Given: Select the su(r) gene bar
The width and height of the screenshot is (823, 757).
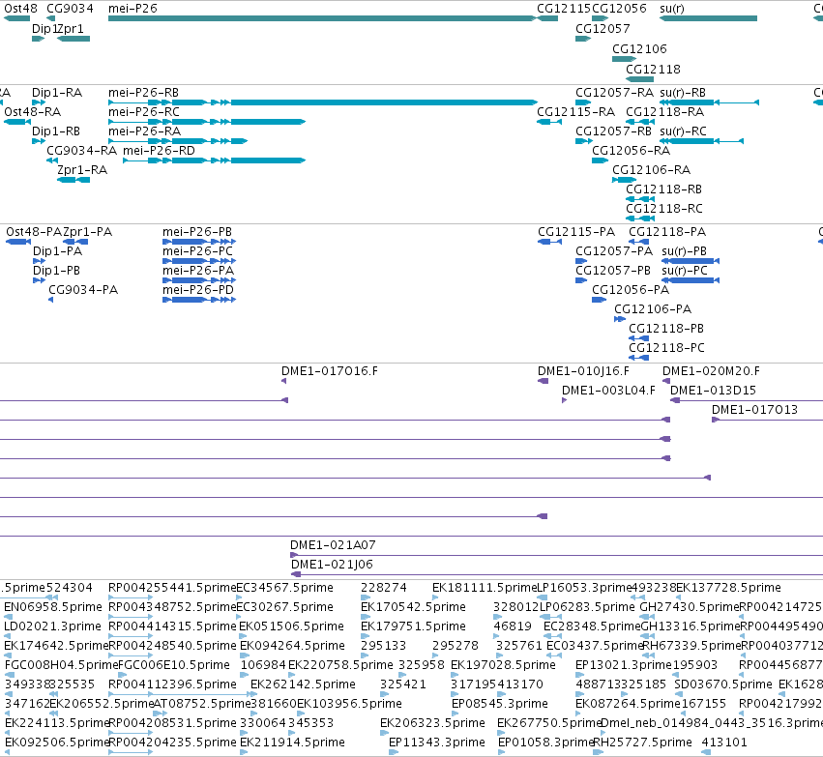Looking at the screenshot, I should click(x=708, y=18).
